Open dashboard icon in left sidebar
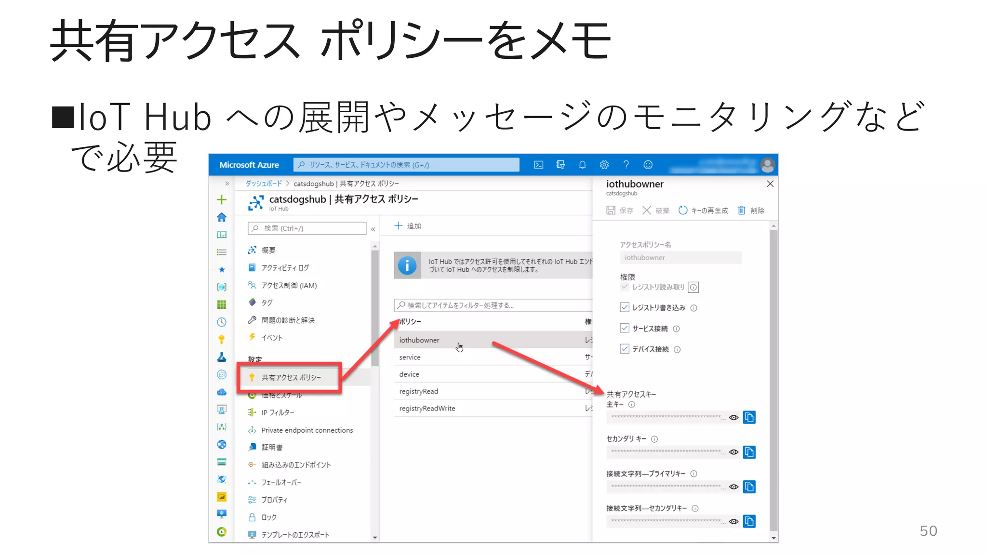The width and height of the screenshot is (987, 555). tap(222, 235)
